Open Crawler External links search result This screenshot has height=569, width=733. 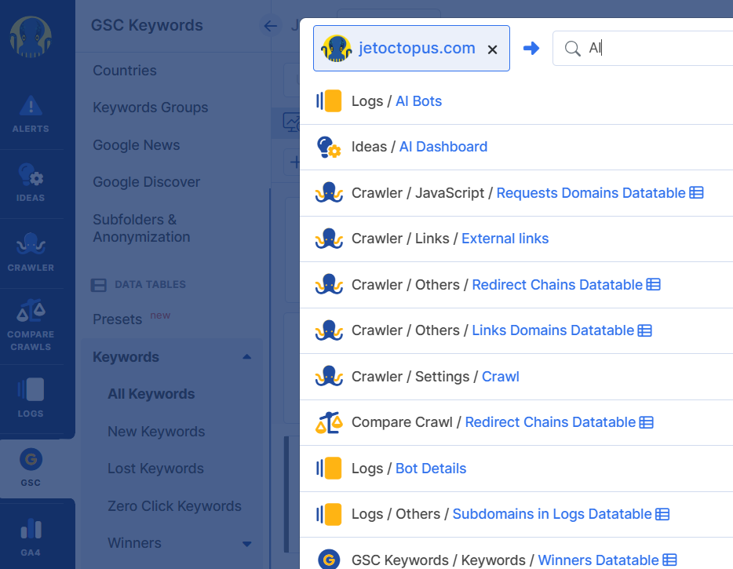(x=505, y=239)
